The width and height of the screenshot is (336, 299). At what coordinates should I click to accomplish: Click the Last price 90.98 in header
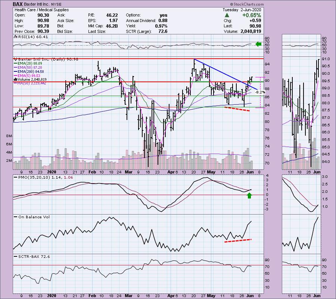click(255, 26)
